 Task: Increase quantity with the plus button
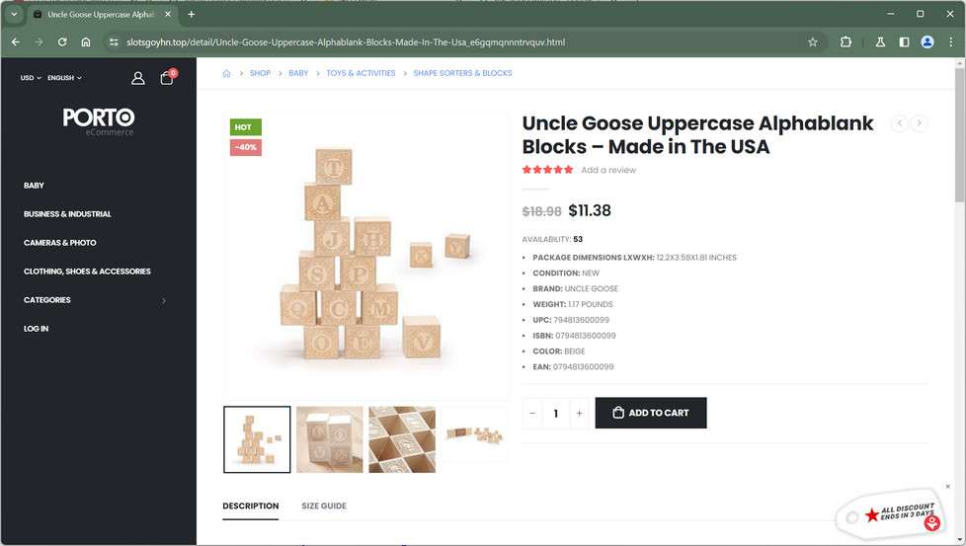(x=580, y=413)
